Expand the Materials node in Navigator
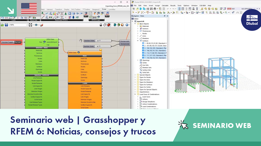Screen dimensions: 261x146 [x=138, y=26]
